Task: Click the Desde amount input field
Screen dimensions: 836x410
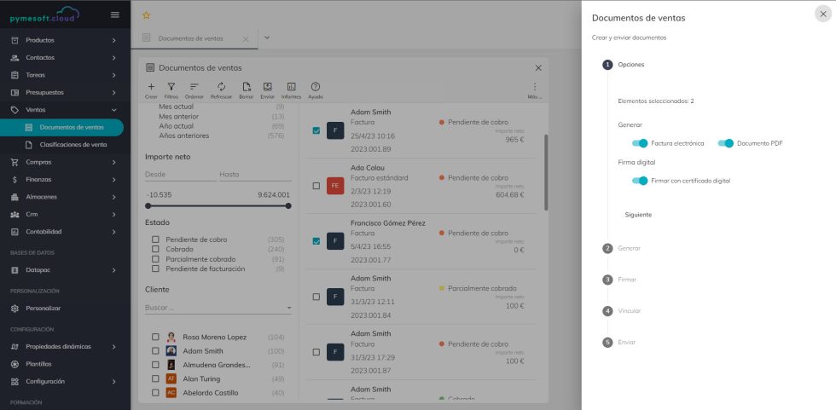Action: click(180, 174)
